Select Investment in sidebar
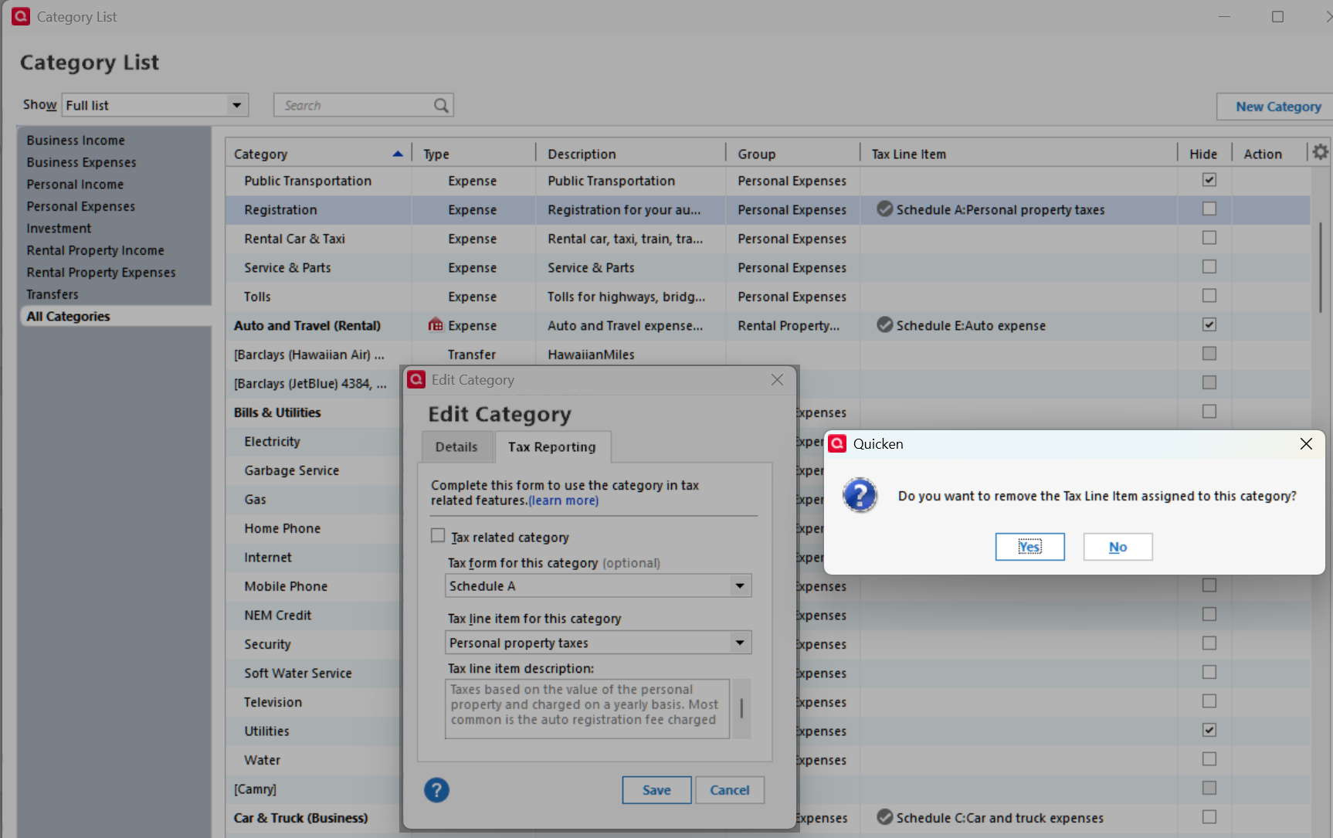 [59, 228]
